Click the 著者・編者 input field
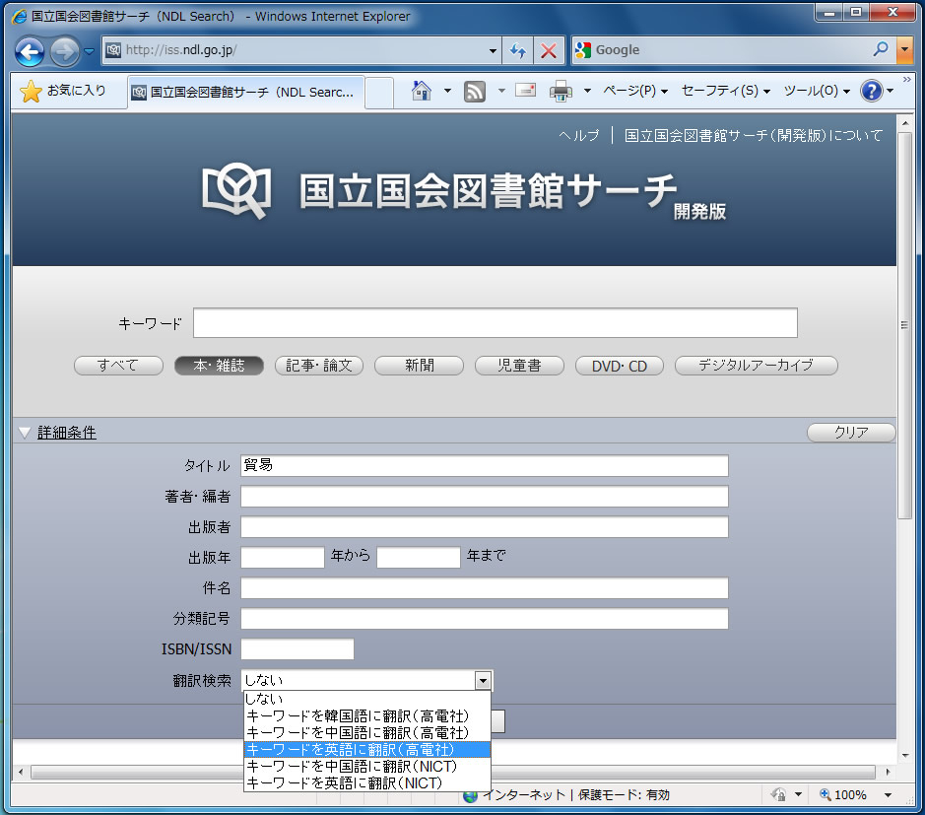Viewport: 925px width, 815px height. click(485, 497)
